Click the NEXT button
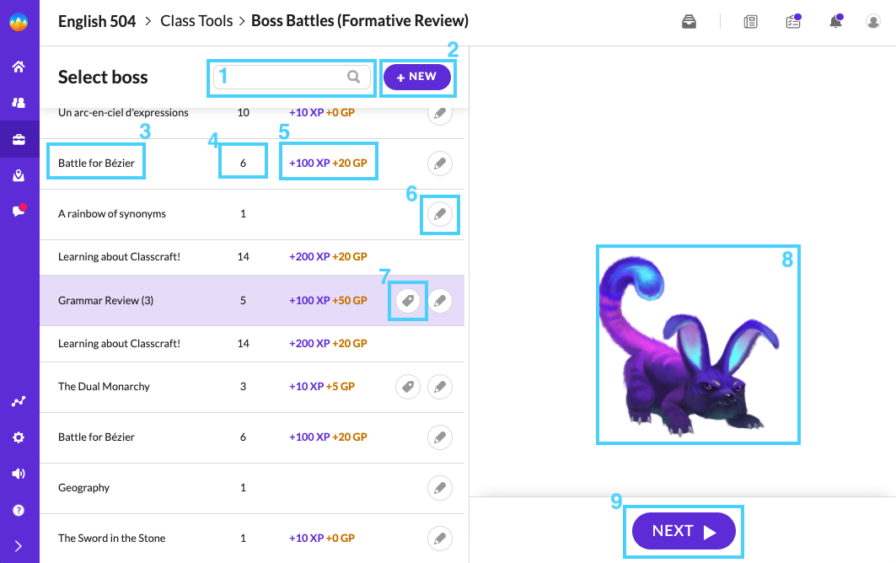 click(x=684, y=531)
